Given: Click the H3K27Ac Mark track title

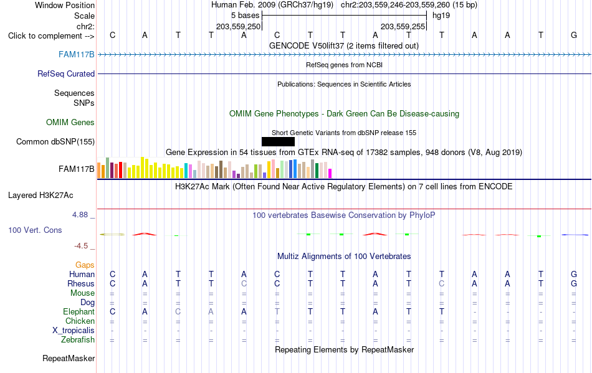Looking at the screenshot, I should (344, 187).
